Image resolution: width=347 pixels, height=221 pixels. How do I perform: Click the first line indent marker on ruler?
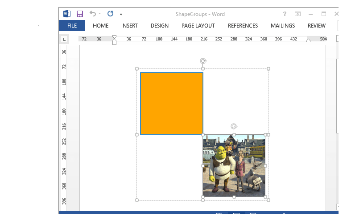[114, 37]
